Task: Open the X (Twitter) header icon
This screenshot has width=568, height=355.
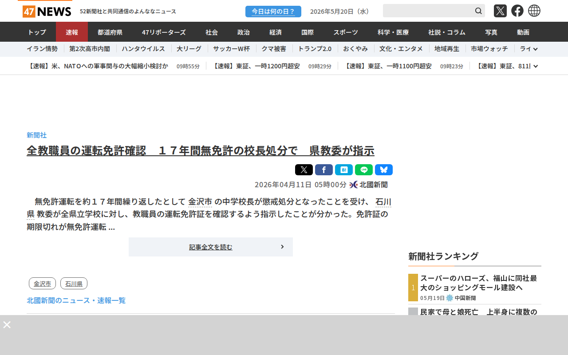Action: (x=500, y=11)
